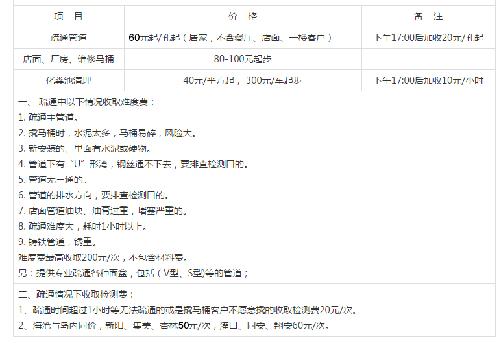The height and width of the screenshot is (343, 499).
Task: Select the 化粪池清理 item cell
Action: point(68,80)
